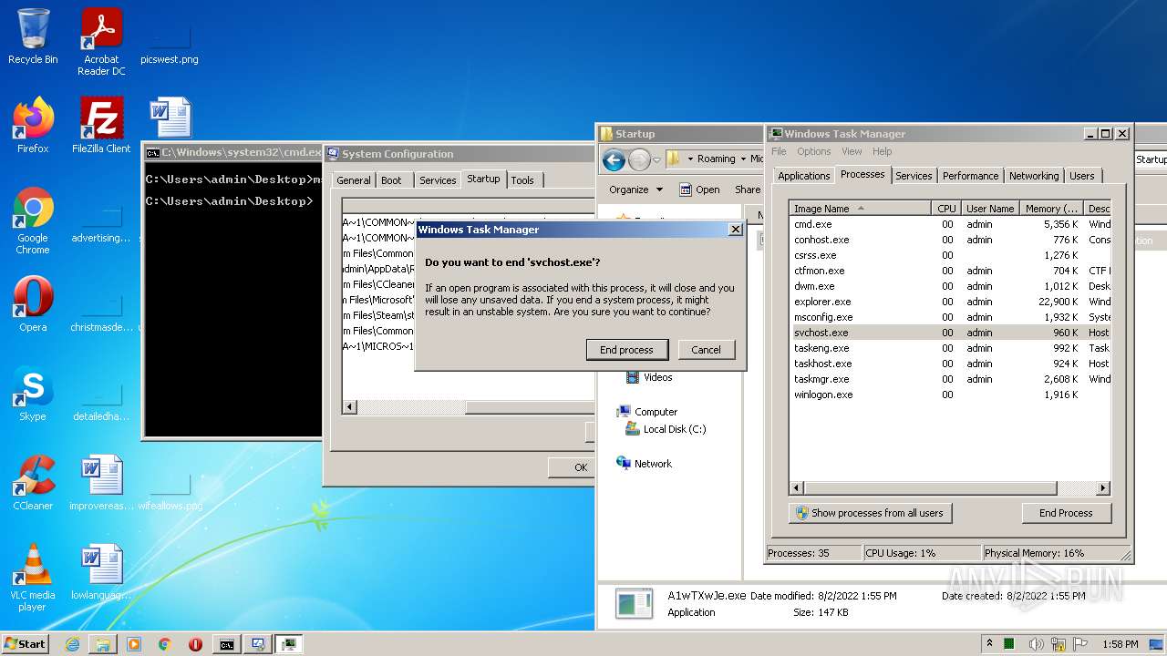Go back in Startup explorer window

pos(614,160)
